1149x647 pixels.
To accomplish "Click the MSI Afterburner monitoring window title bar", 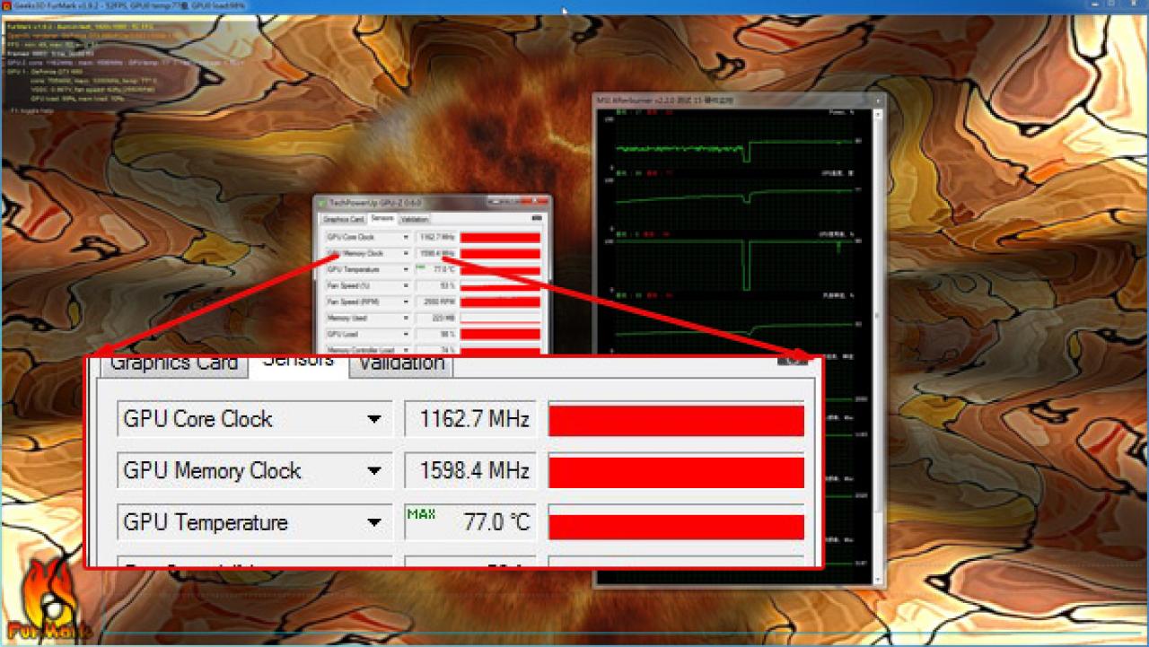I will 738,100.
